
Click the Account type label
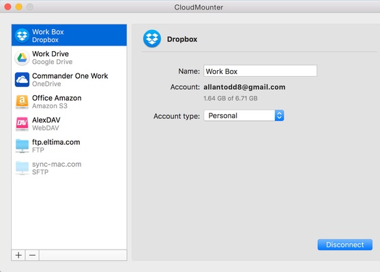(177, 116)
